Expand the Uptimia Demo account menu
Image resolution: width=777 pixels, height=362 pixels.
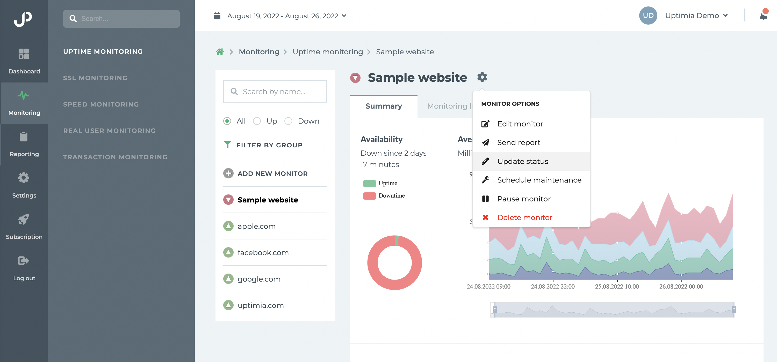click(x=696, y=16)
